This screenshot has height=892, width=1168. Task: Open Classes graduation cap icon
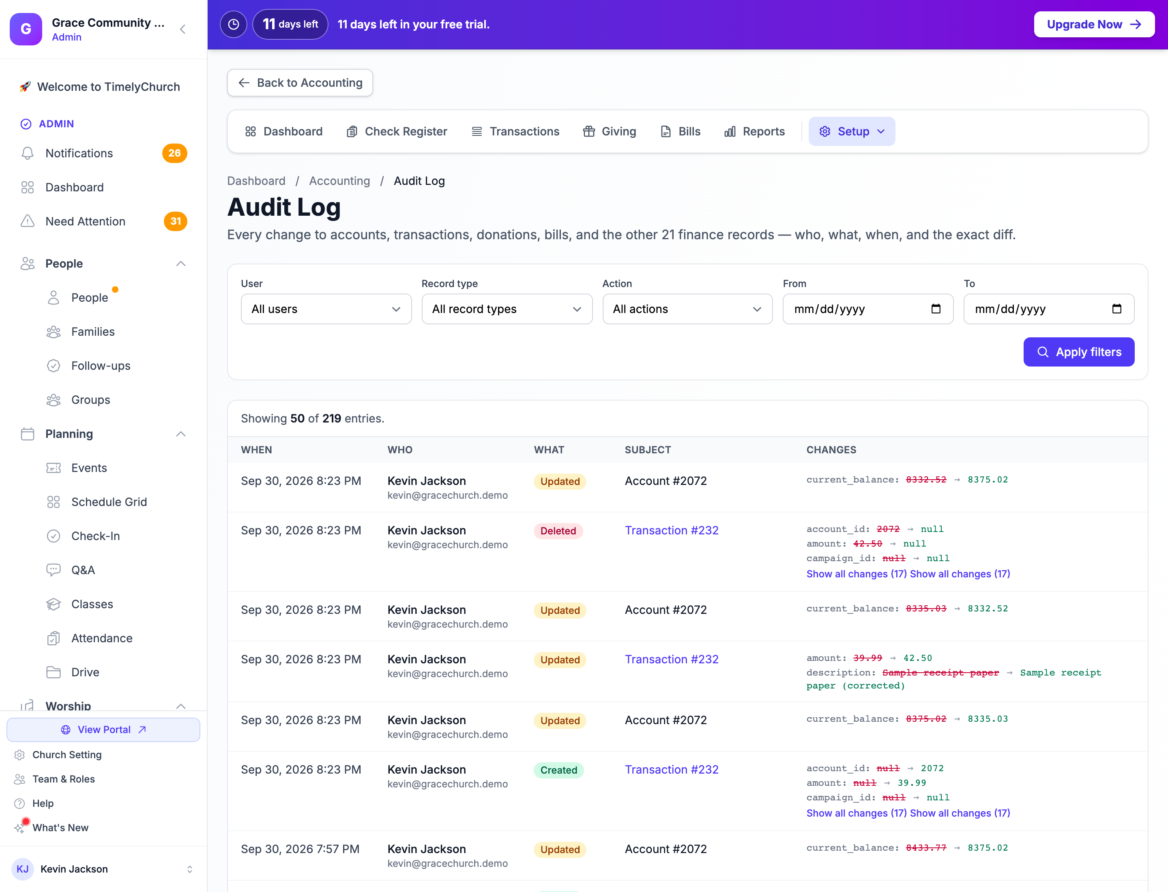coord(54,604)
